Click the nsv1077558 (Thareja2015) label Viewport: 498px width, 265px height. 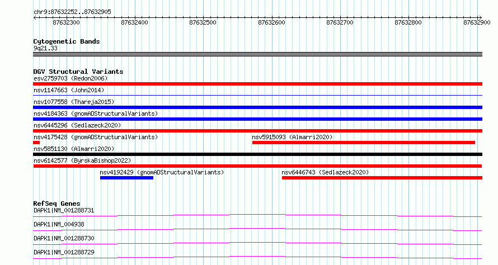coord(74,102)
